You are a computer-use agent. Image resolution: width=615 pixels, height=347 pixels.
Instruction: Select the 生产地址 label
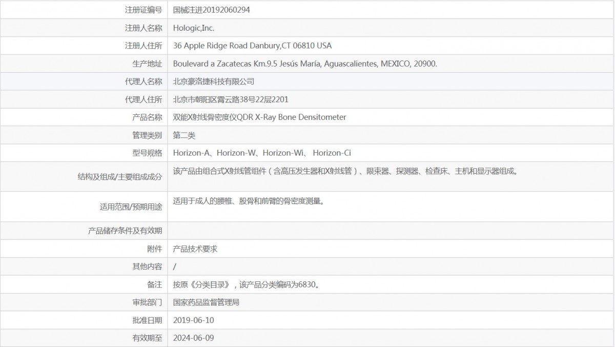(x=147, y=64)
